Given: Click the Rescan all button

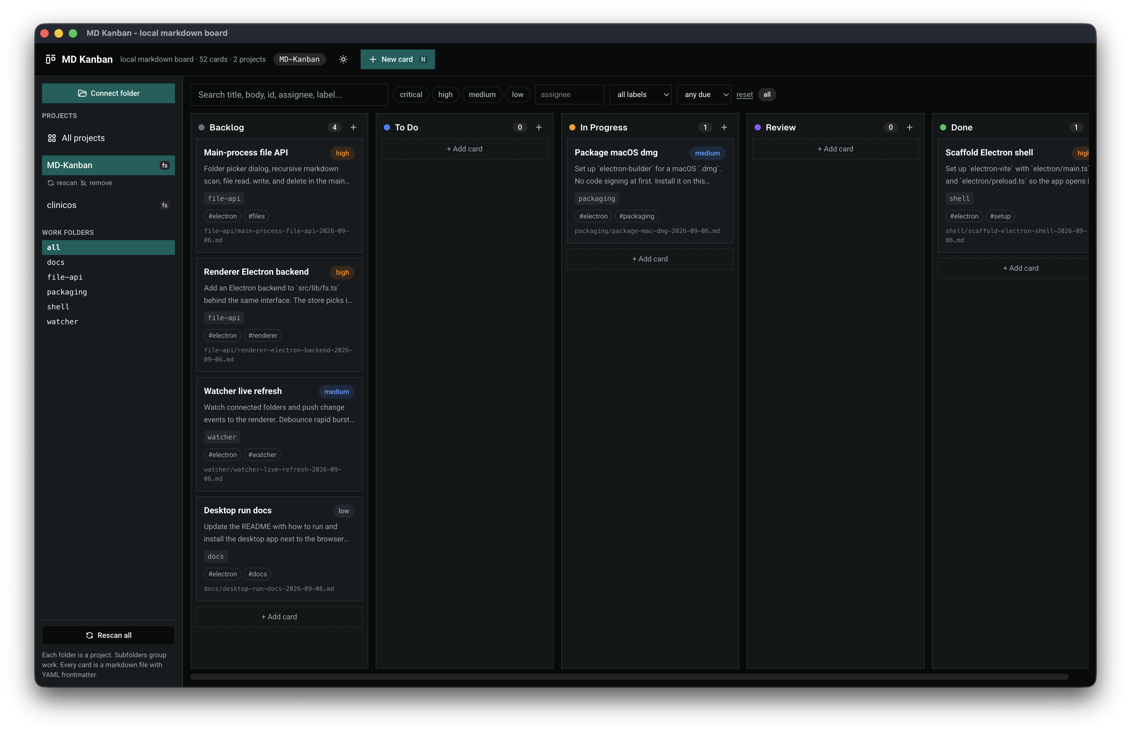Looking at the screenshot, I should [x=108, y=636].
